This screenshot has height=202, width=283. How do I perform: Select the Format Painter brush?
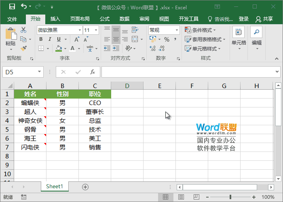23,48
